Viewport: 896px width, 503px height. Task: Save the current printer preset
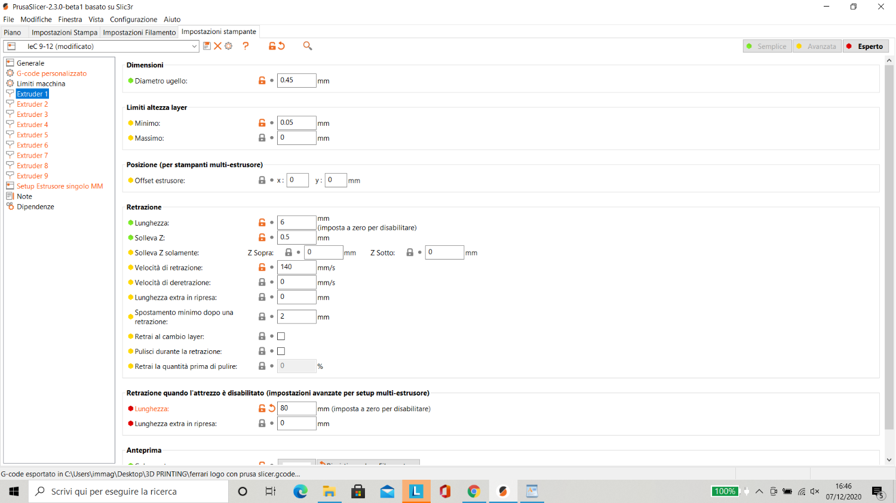207,46
